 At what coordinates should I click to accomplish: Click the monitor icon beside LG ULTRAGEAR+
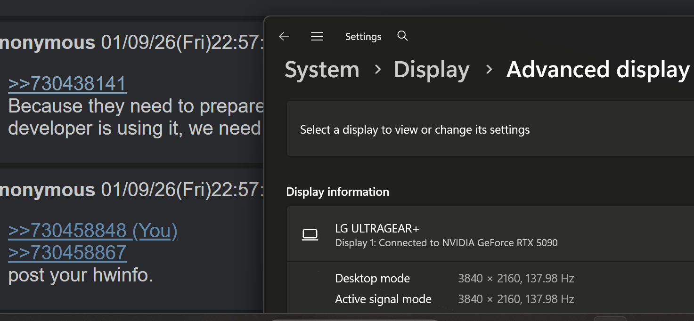(x=310, y=234)
